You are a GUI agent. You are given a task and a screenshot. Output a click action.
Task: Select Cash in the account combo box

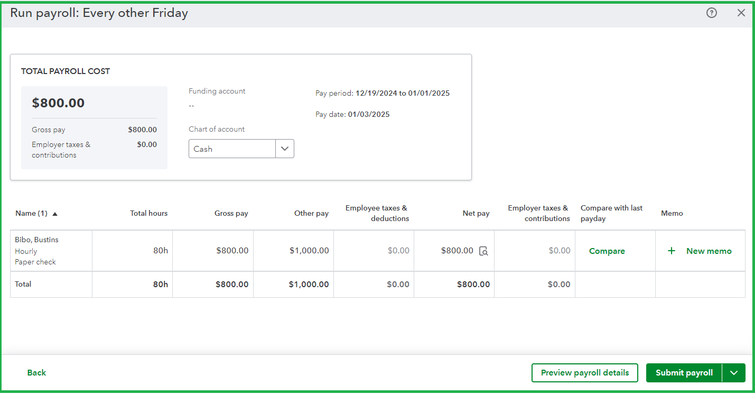(232, 149)
